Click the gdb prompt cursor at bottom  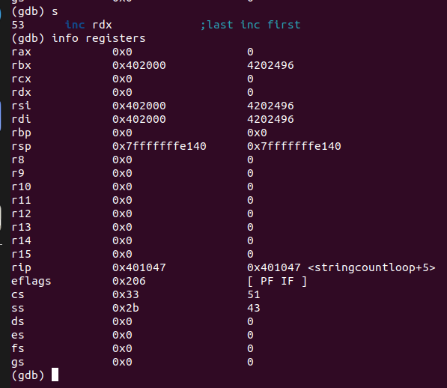(x=55, y=375)
